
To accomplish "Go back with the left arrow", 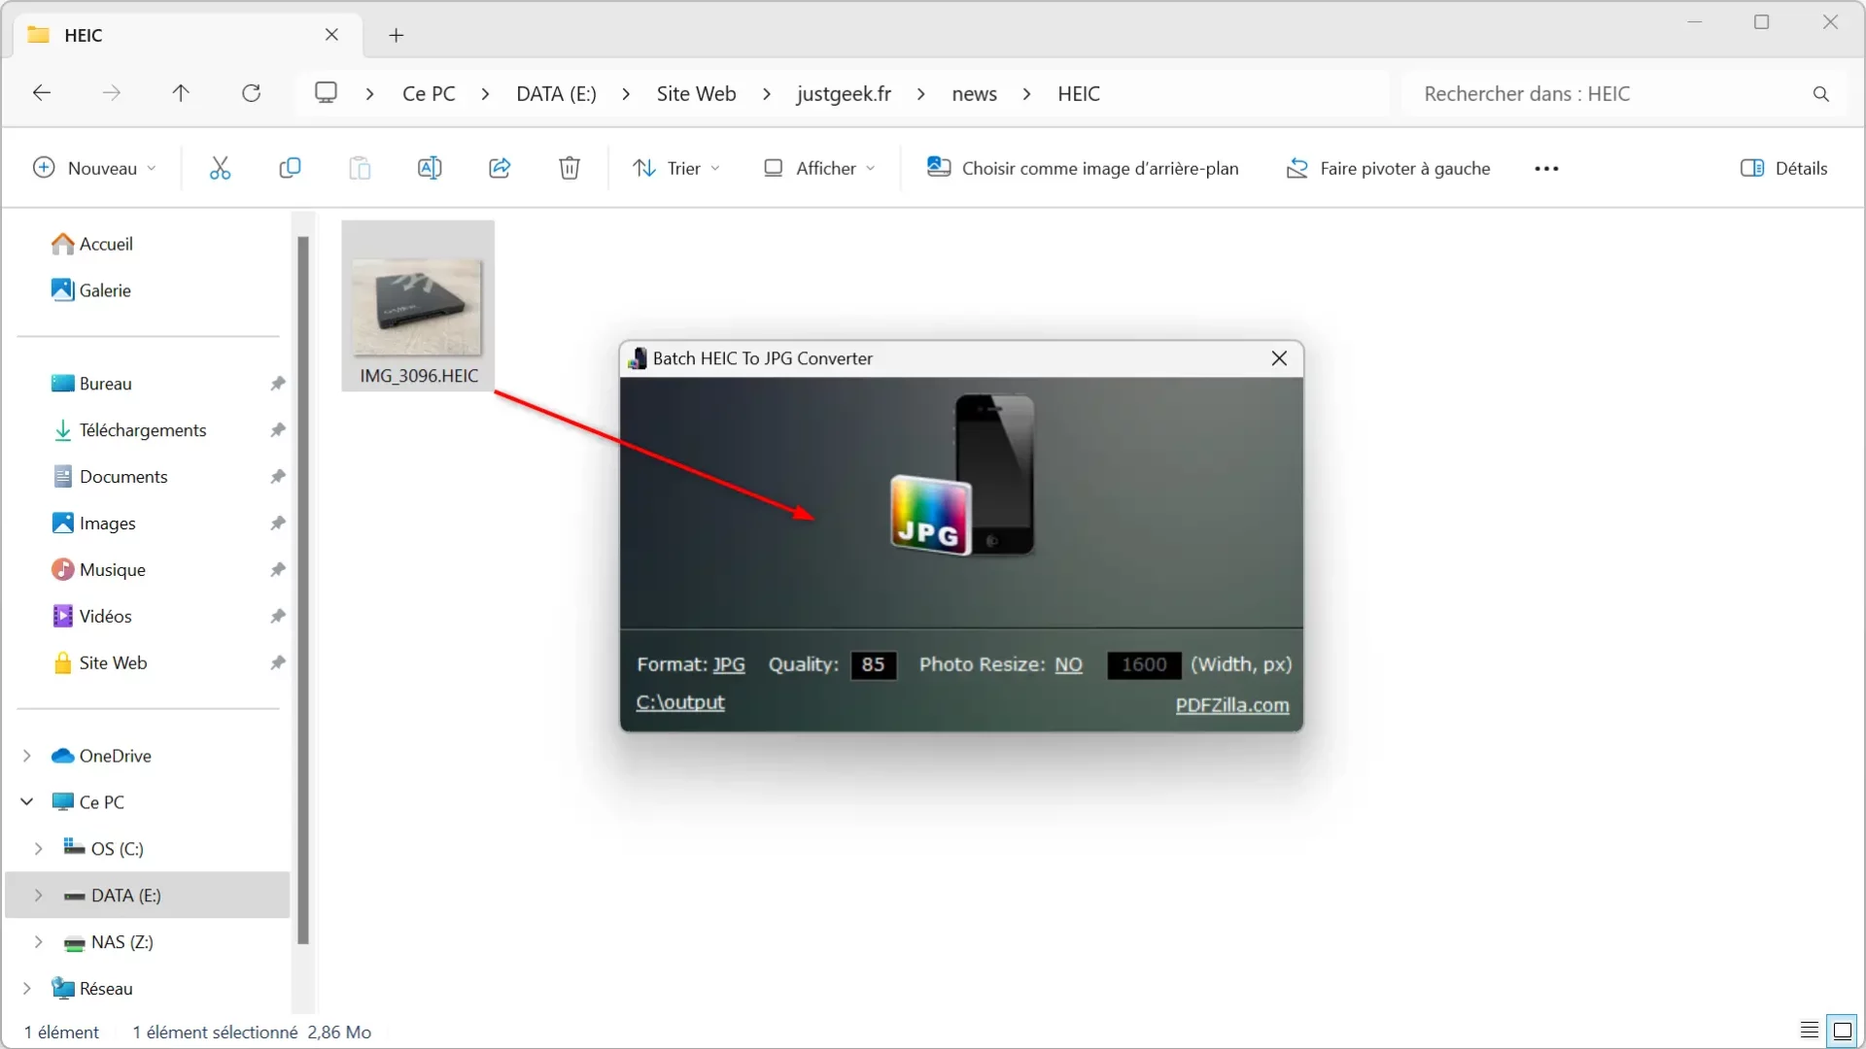I will click(42, 93).
